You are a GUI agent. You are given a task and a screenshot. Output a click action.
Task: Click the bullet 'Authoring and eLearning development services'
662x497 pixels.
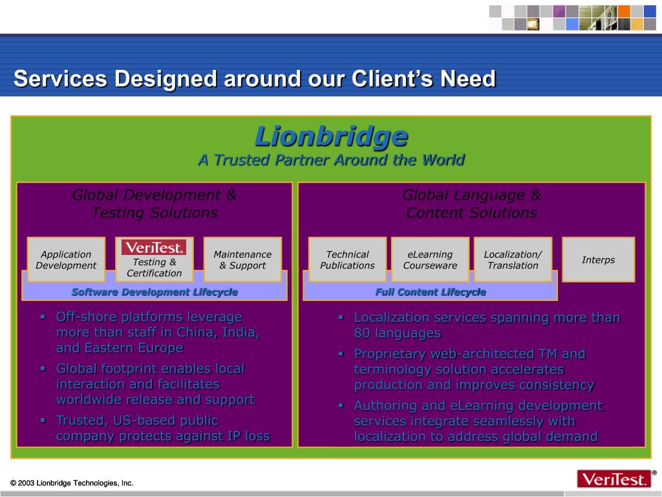click(478, 421)
